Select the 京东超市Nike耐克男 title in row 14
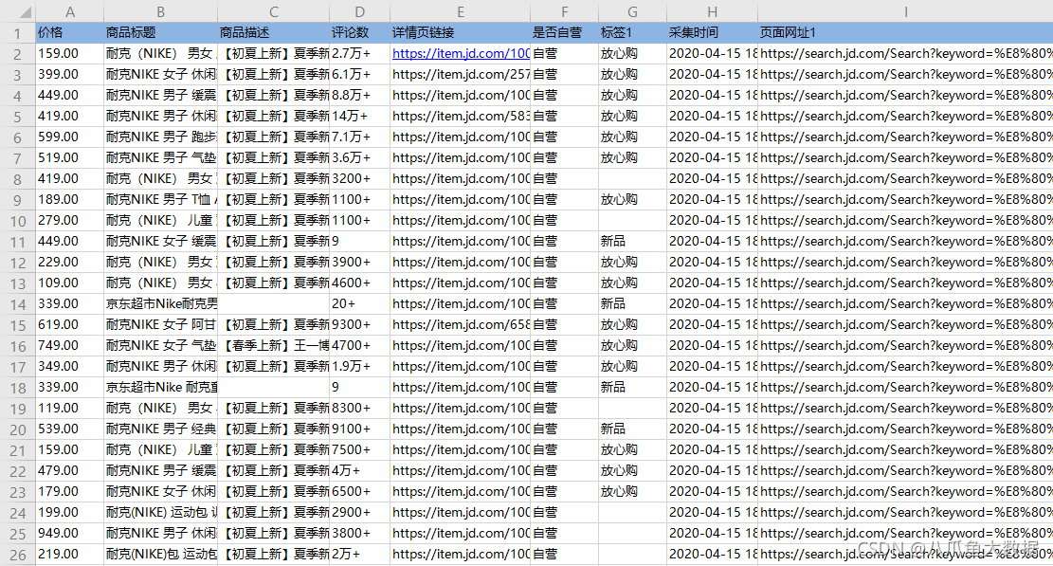 click(161, 303)
